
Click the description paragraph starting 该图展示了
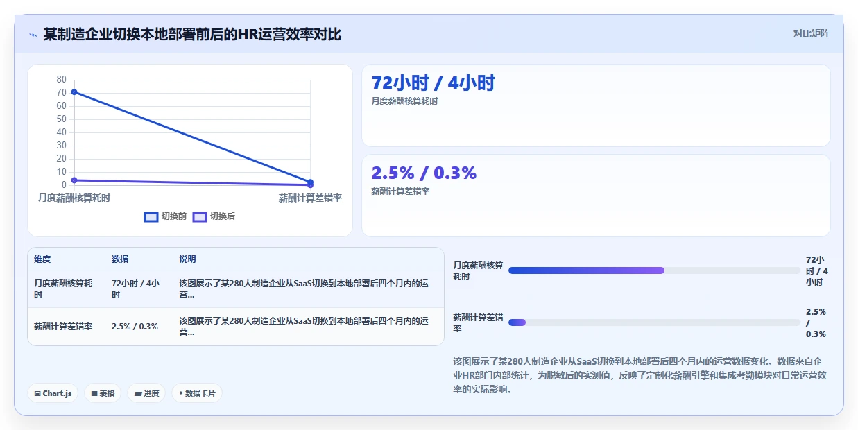click(639, 375)
